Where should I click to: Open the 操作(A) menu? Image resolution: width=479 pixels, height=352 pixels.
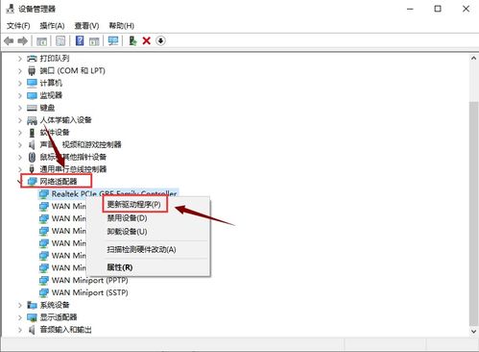click(52, 26)
